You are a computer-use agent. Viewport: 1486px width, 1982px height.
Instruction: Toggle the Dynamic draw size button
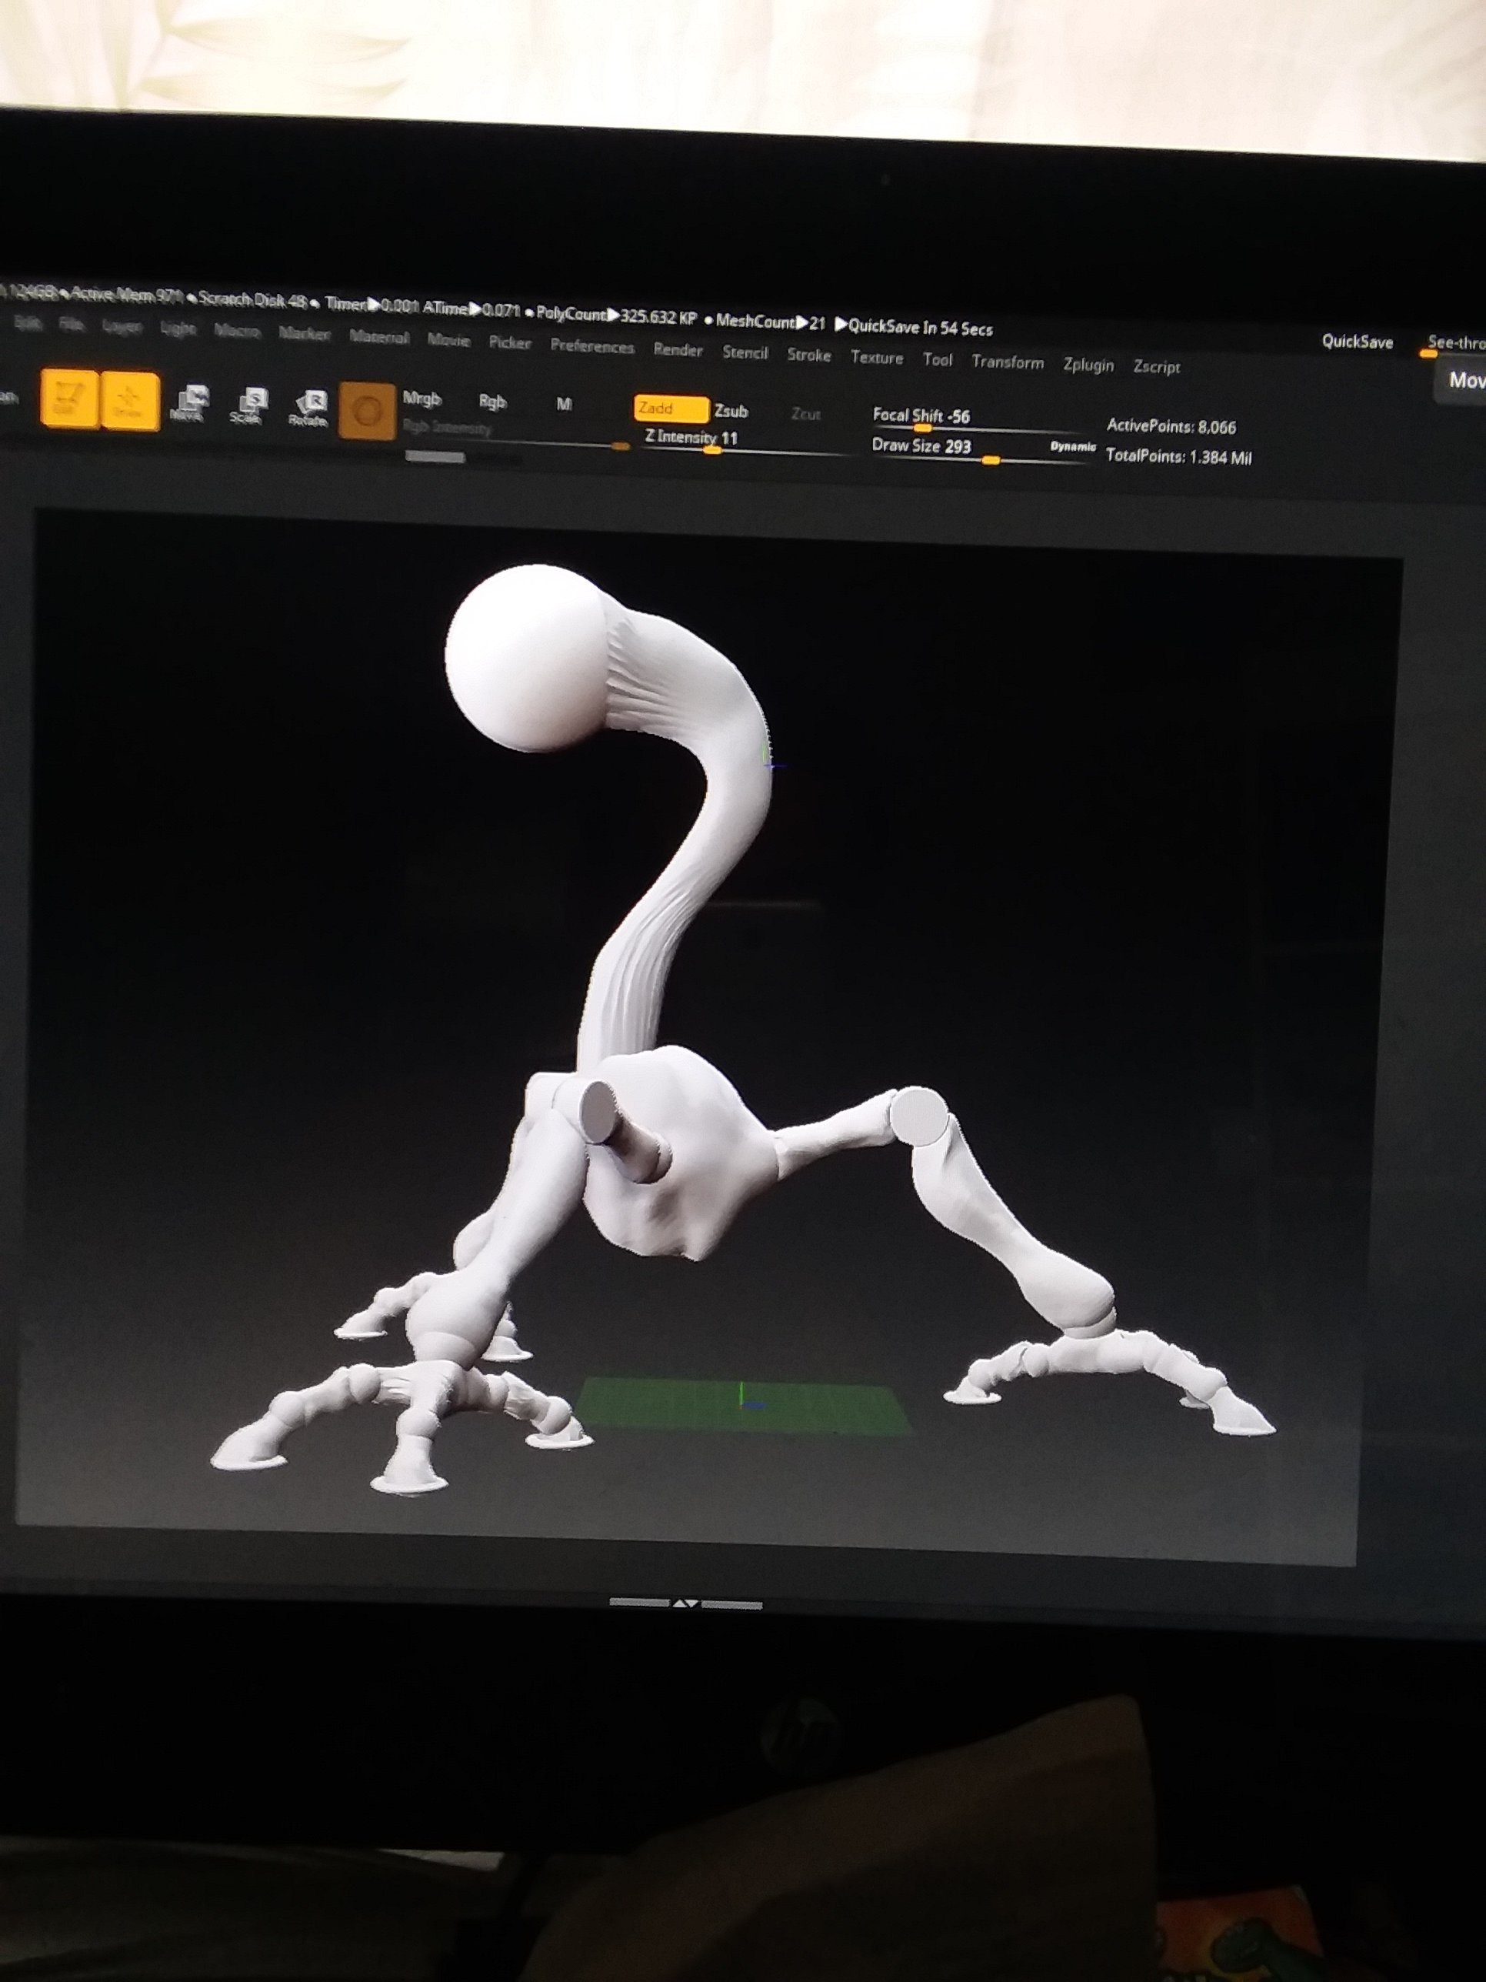tap(1072, 446)
